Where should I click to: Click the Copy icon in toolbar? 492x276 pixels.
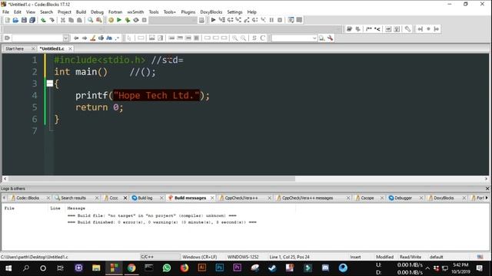tap(71, 20)
